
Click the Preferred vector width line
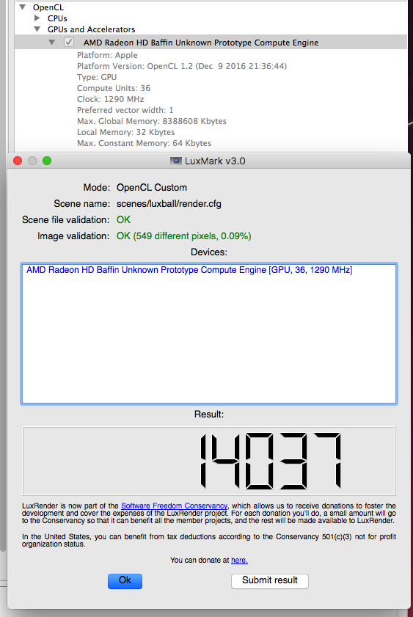[125, 110]
